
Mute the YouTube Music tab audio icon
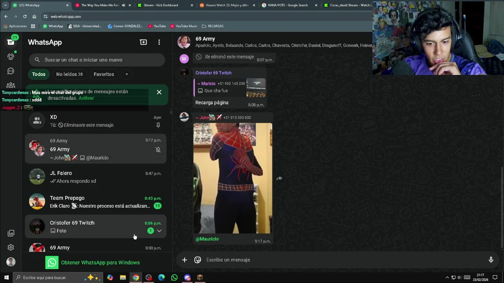123,5
